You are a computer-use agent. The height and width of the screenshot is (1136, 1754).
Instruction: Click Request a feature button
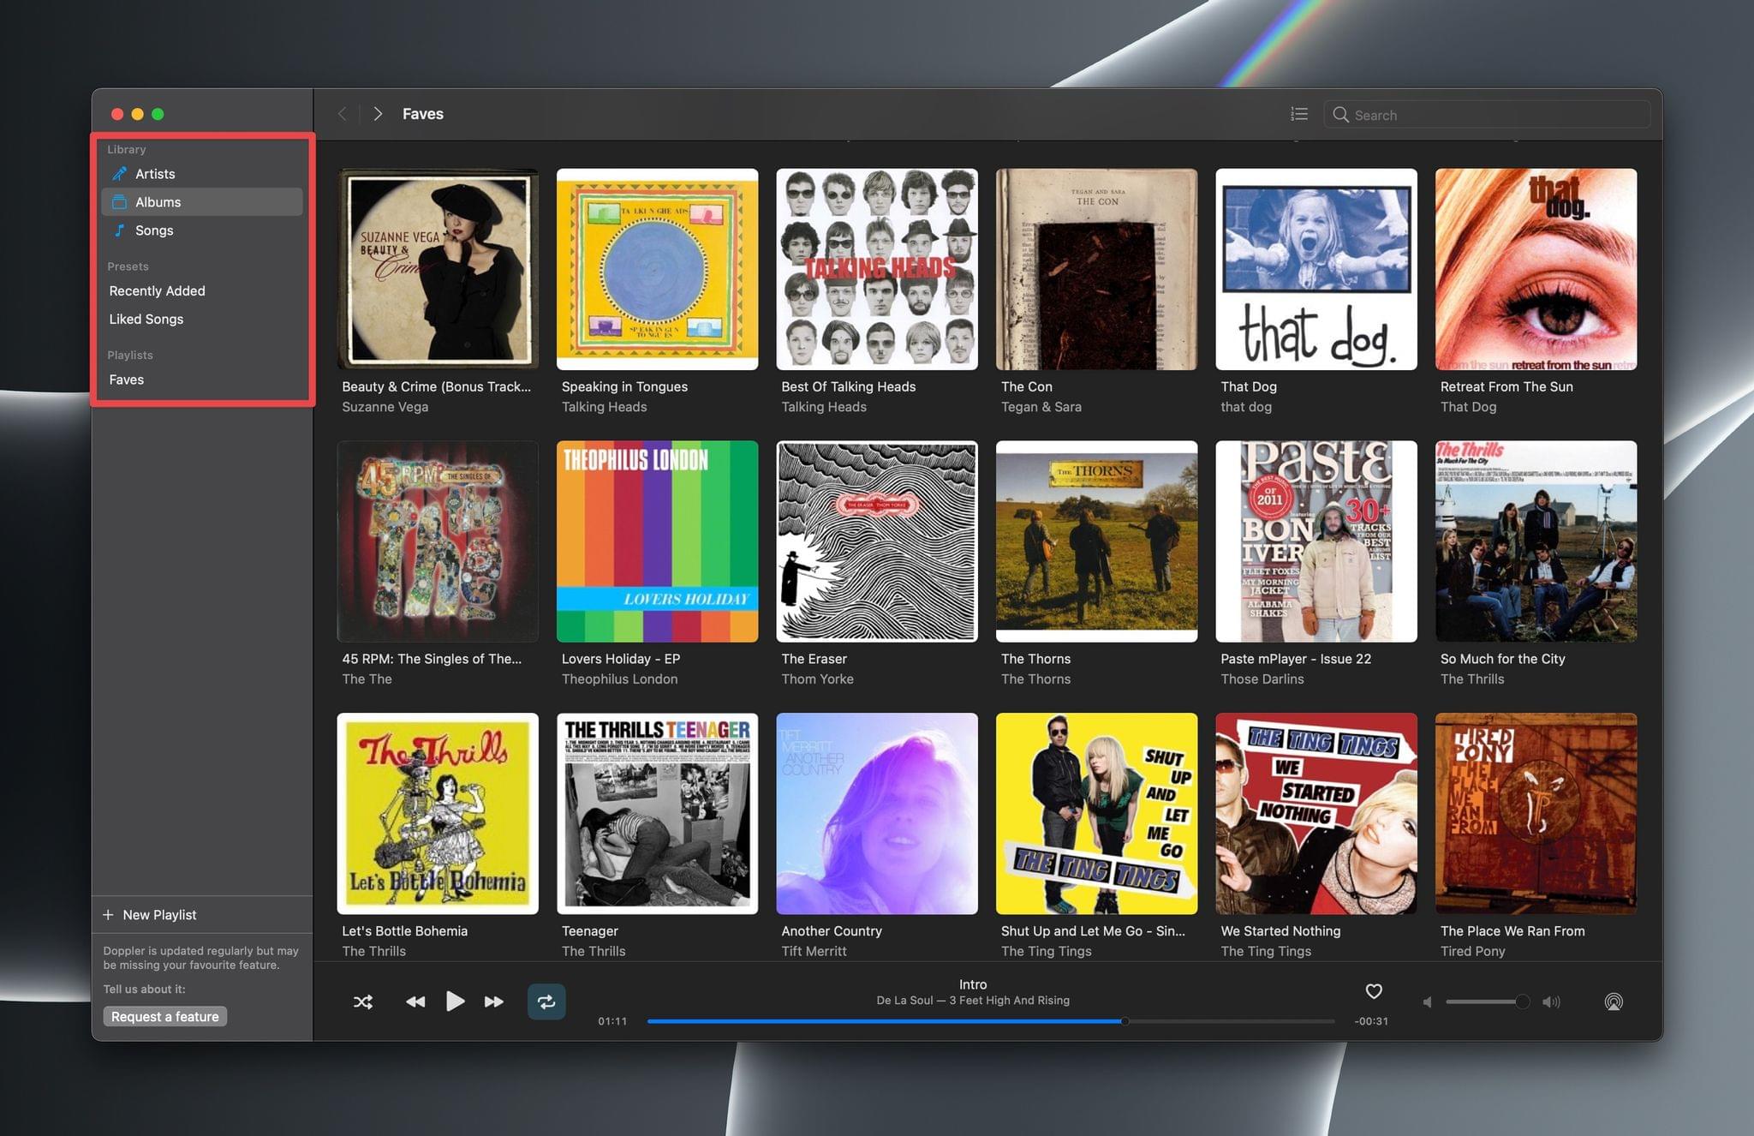166,1017
